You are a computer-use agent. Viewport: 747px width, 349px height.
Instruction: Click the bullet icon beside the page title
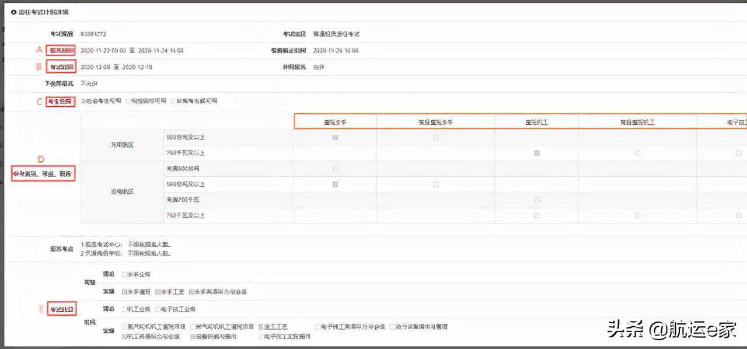tap(13, 12)
